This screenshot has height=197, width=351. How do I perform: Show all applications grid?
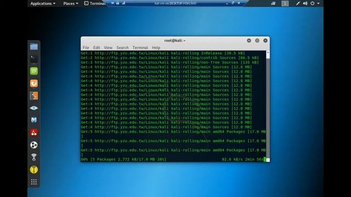pos(34,182)
